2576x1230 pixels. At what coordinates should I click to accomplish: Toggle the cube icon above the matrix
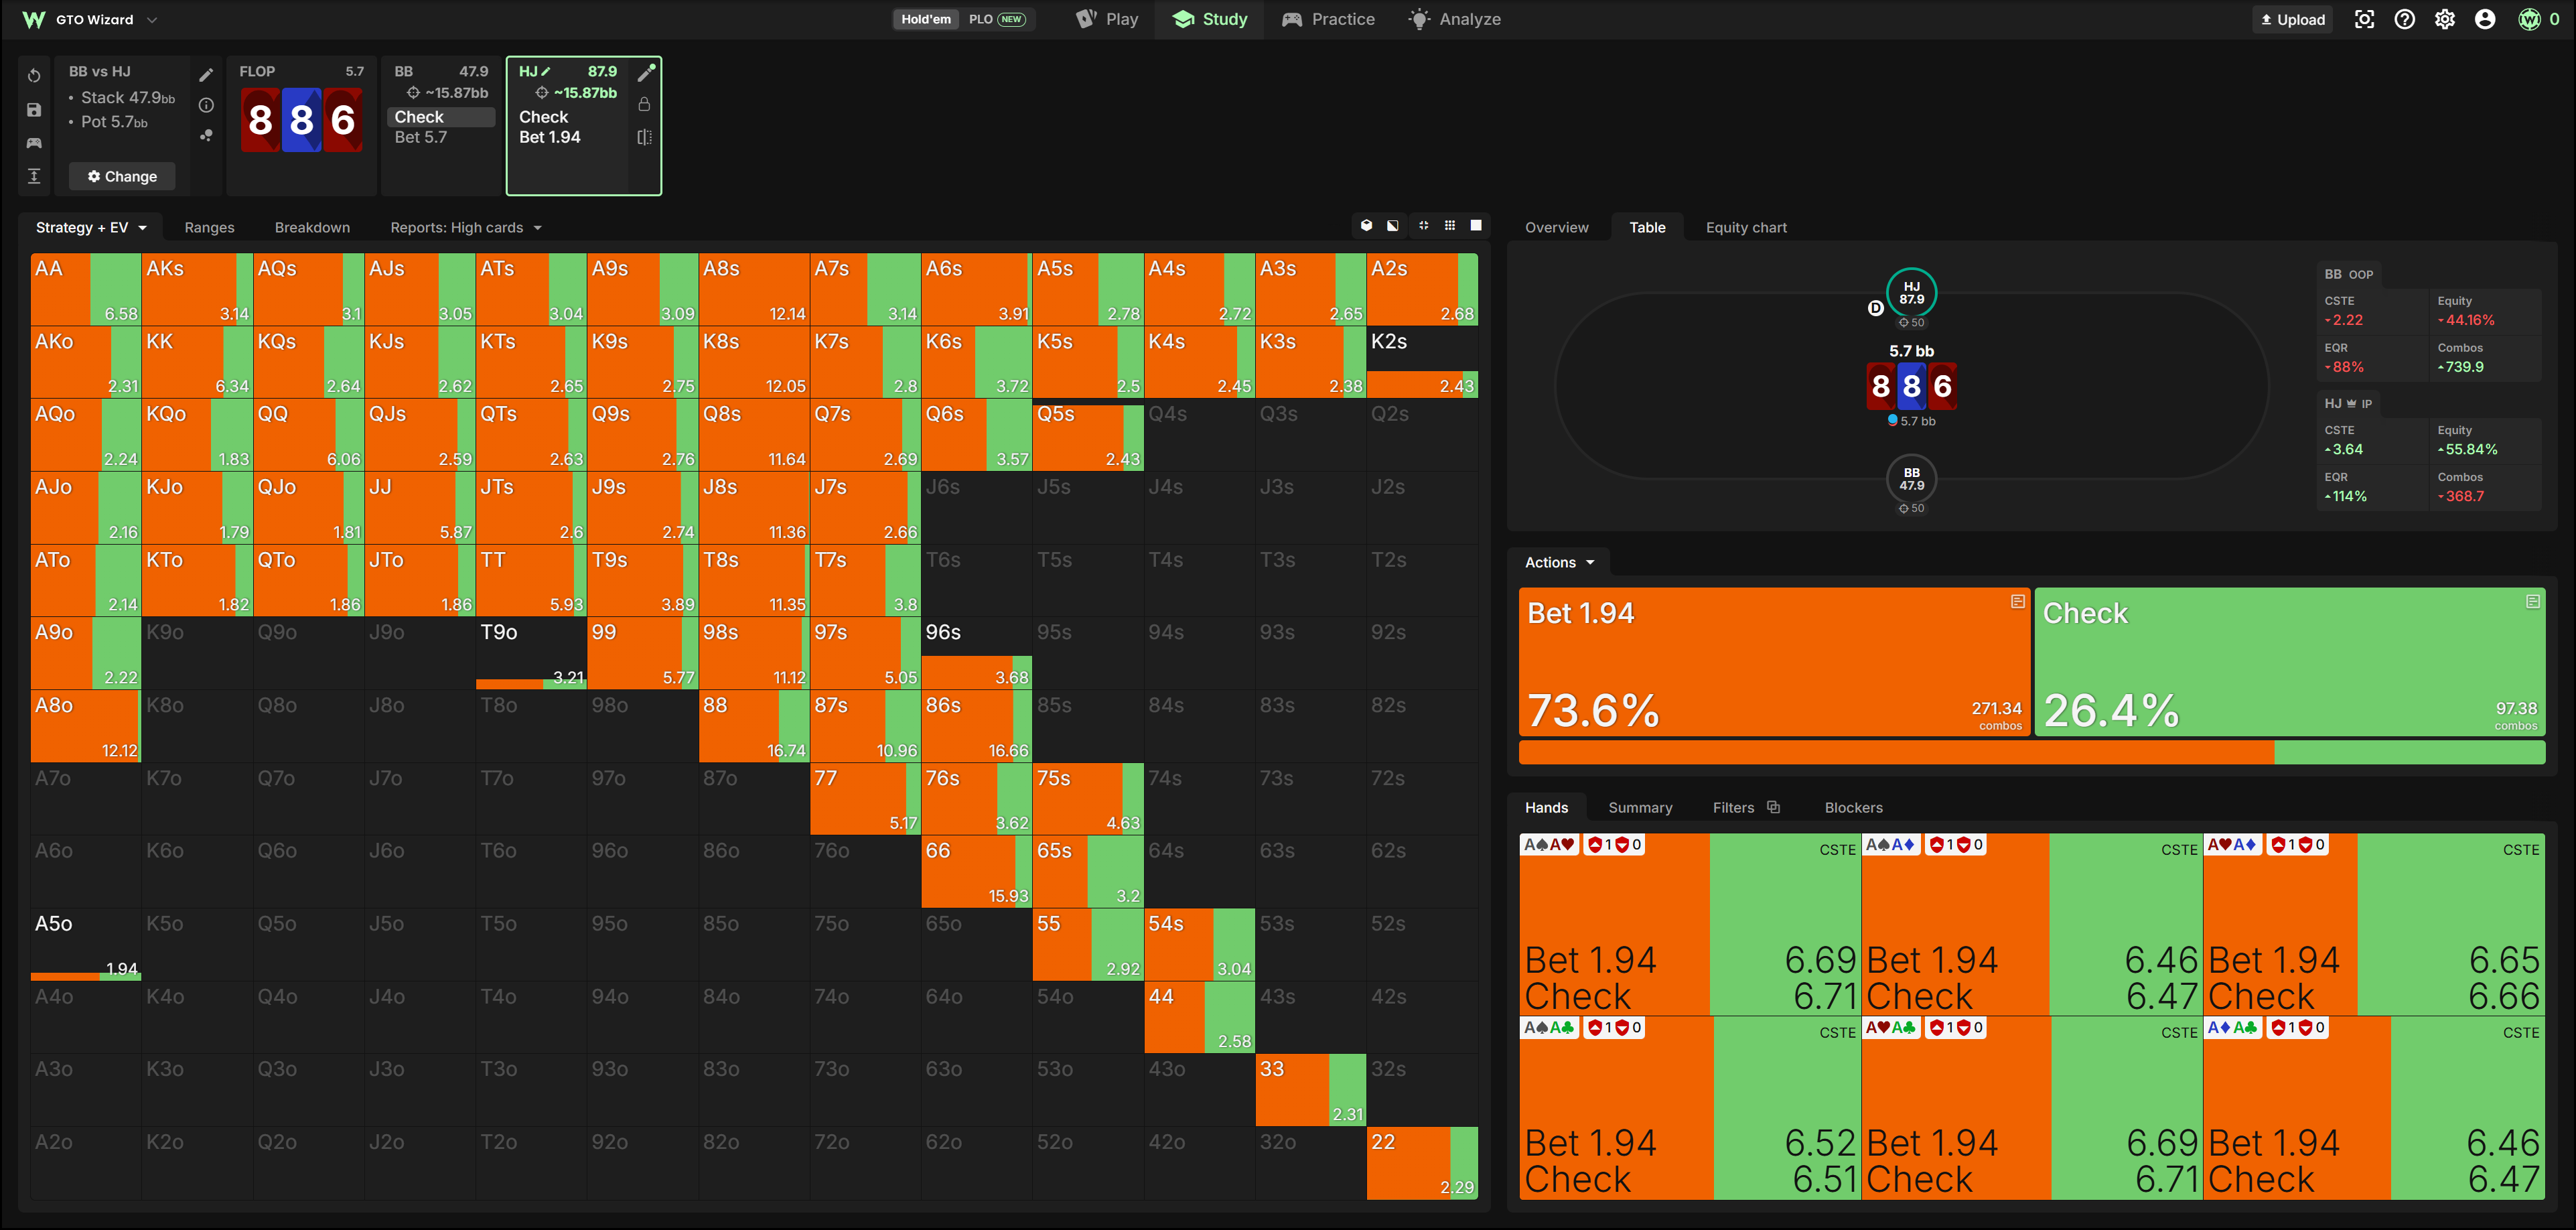(1367, 226)
